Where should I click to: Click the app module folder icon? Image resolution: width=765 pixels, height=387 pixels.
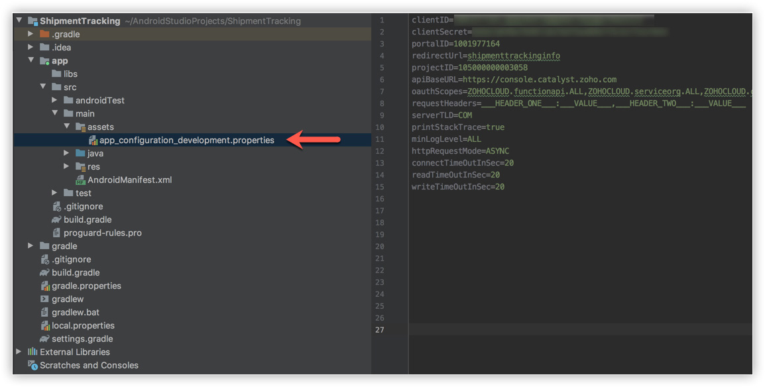pyautogui.click(x=44, y=60)
